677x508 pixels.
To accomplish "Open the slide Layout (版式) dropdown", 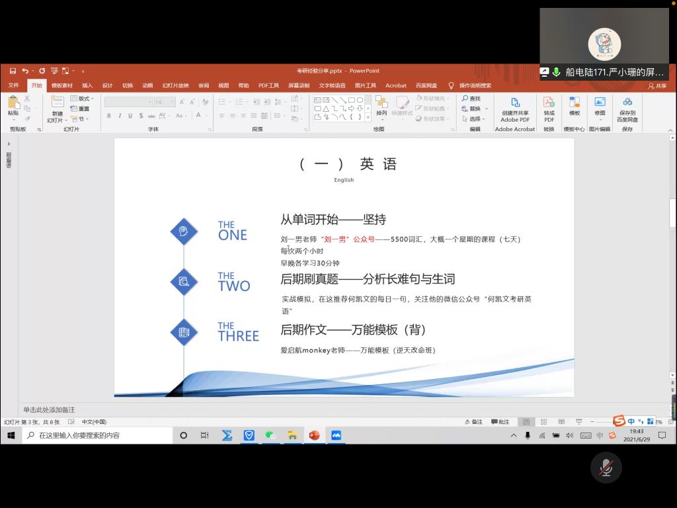I will (83, 99).
